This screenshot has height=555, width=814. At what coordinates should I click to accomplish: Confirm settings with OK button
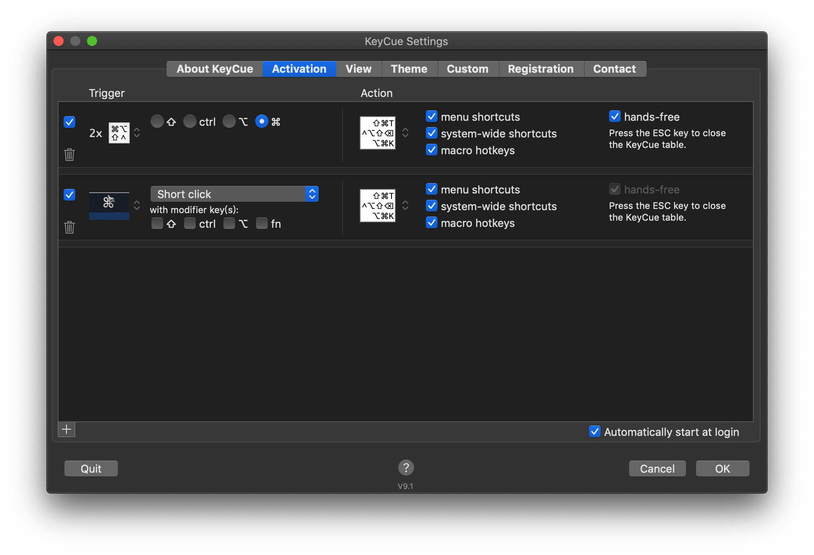(x=723, y=468)
